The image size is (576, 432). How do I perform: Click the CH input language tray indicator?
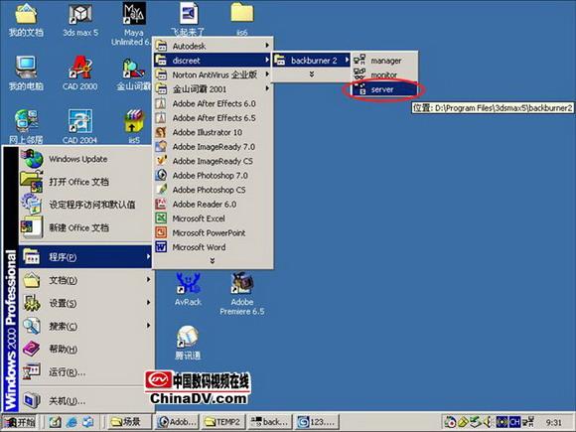514,422
